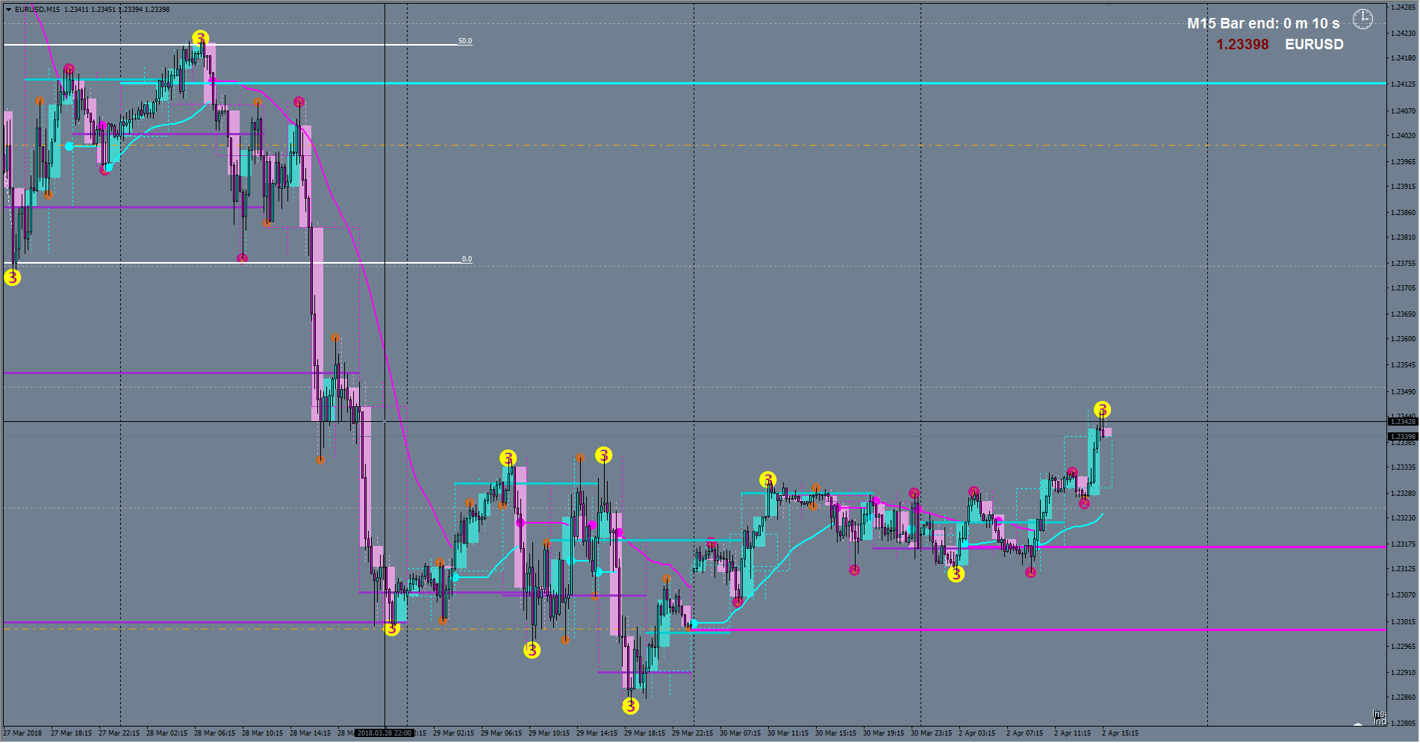Select the EURUSD,M15 chart title text
The height and width of the screenshot is (743, 1420).
(x=37, y=10)
